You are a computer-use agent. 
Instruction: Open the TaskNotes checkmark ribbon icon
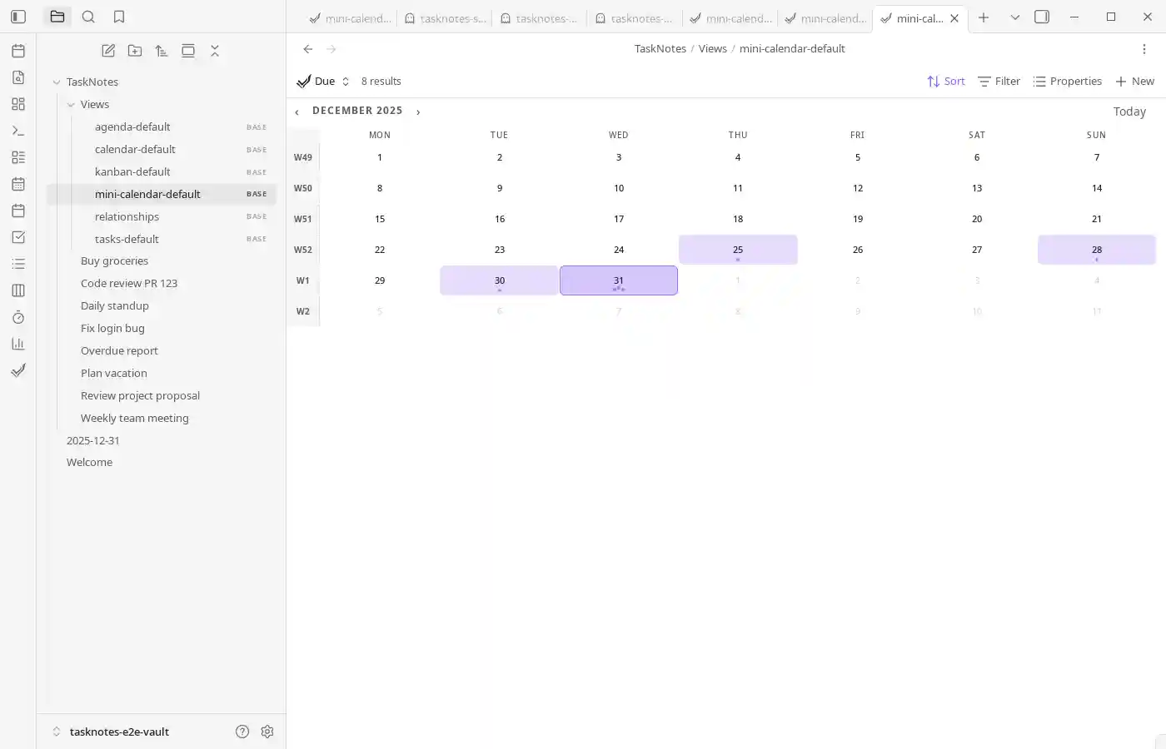pos(18,370)
